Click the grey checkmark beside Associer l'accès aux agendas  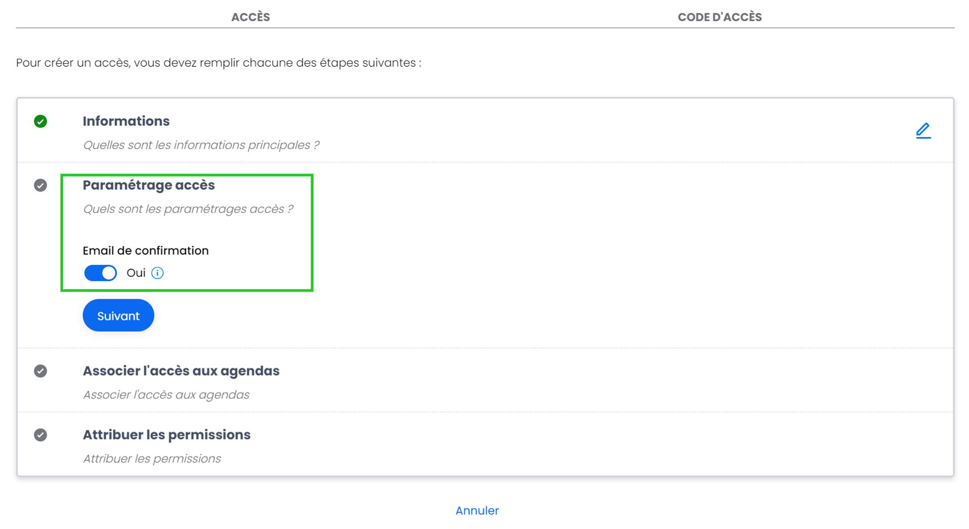[x=41, y=371]
